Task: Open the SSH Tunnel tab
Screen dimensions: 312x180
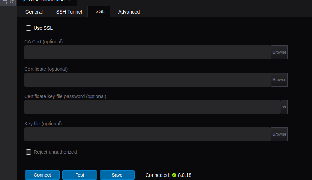Action: [x=69, y=12]
